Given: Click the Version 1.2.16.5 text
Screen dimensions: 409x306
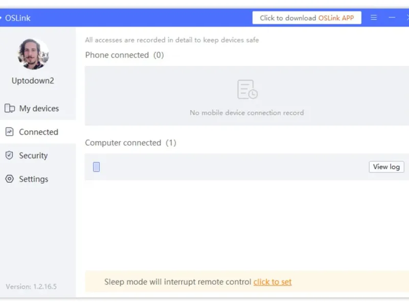Looking at the screenshot, I should 31,287.
